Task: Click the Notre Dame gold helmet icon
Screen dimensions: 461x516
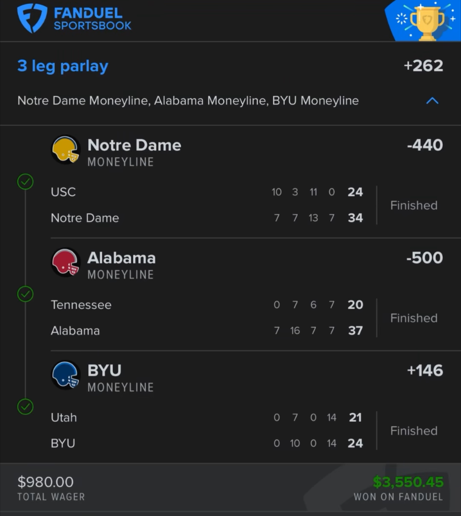Action: [x=65, y=150]
